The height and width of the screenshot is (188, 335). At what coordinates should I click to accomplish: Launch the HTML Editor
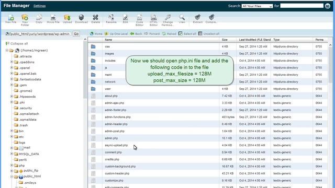(153, 20)
